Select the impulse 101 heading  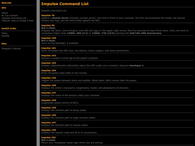[49, 48]
